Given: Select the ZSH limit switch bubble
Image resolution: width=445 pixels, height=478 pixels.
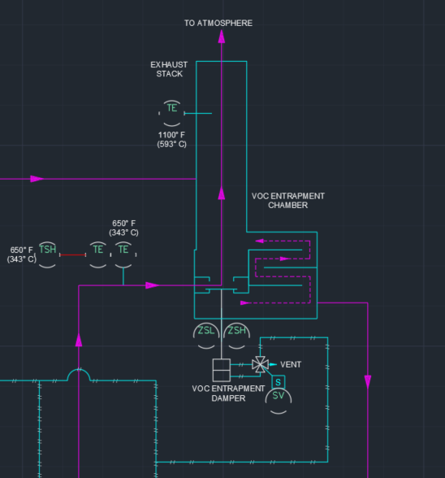Looking at the screenshot, I should coord(236,336).
